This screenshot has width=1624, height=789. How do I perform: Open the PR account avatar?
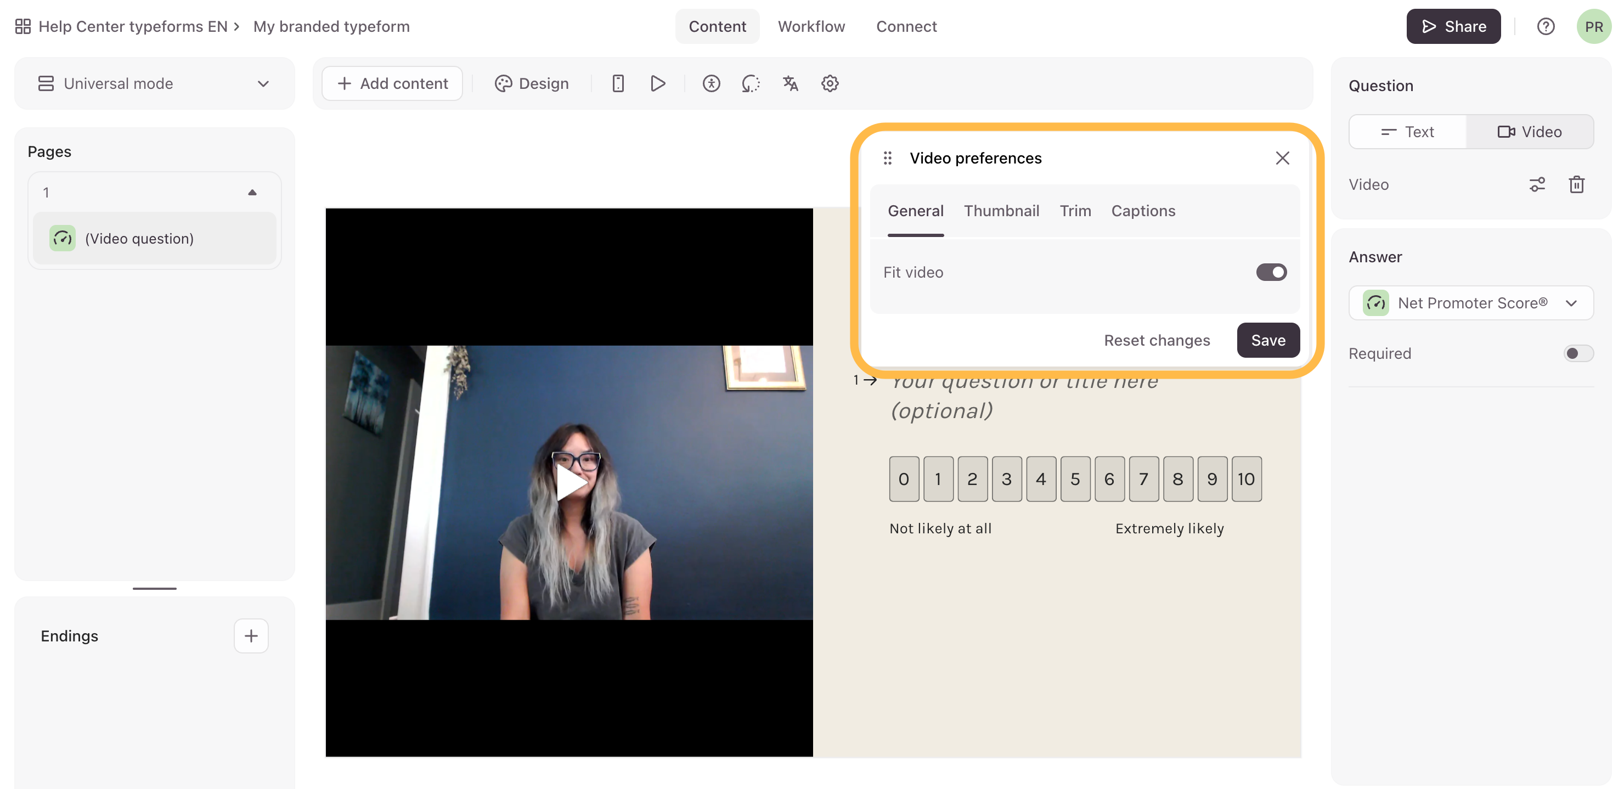tap(1593, 26)
